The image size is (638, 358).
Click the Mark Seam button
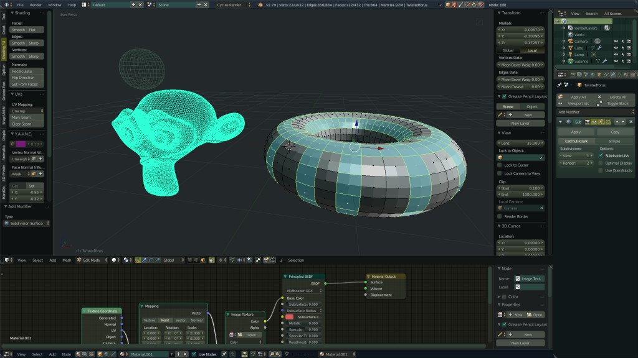coord(27,117)
